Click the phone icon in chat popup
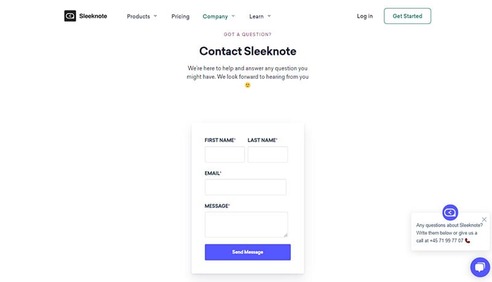 [467, 241]
